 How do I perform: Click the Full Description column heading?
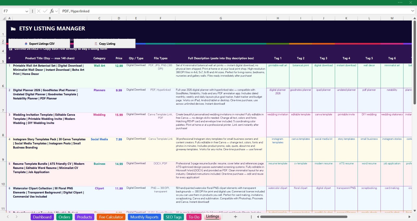(221, 58)
